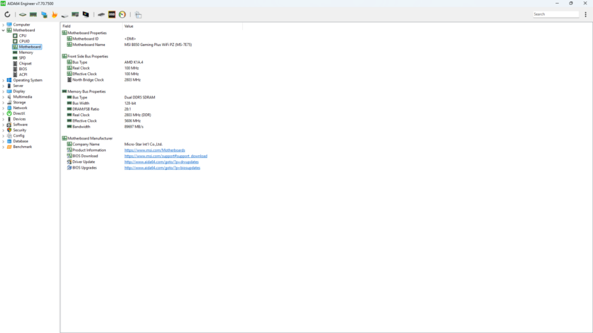The height and width of the screenshot is (333, 593).
Task: Open the OSD panel toolbar icon
Action: [111, 14]
